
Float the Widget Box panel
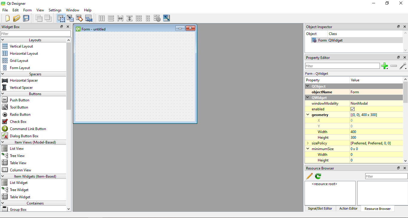point(62,27)
